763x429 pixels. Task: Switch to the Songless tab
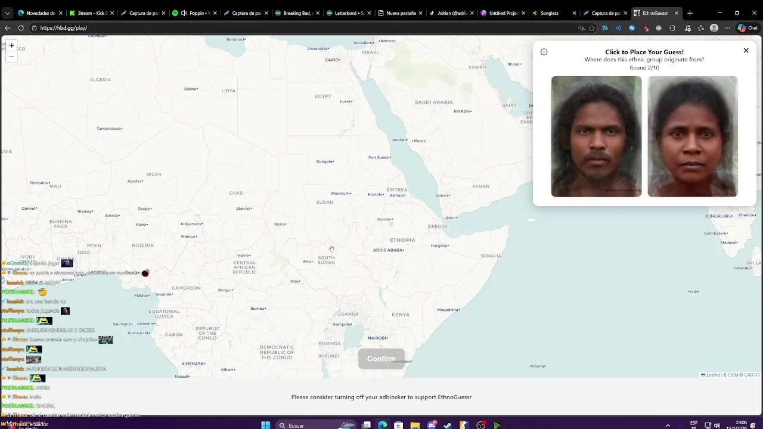click(554, 13)
